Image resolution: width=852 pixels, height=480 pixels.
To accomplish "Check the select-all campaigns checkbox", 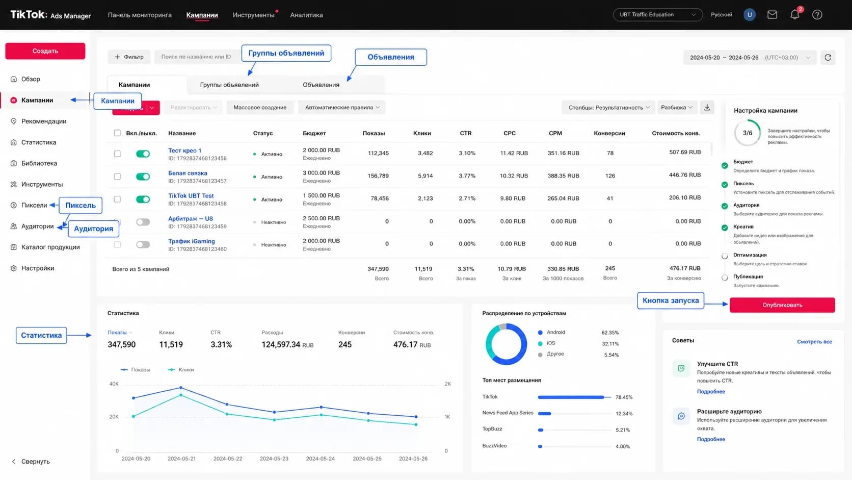I will pyautogui.click(x=117, y=133).
